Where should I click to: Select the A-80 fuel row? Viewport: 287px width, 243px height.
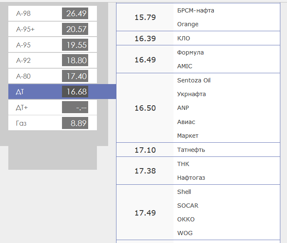pos(52,77)
